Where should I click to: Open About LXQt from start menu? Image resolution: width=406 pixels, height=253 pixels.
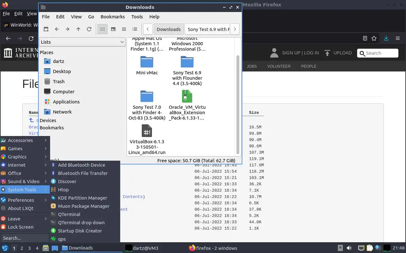[x=25, y=208]
